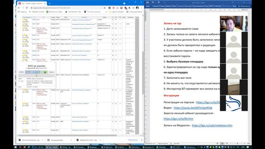Image resolution: width=265 pixels, height=149 pixels.
Task: Open options chevron for МЕДИАТОН downloaded file
Action: [x=100, y=140]
